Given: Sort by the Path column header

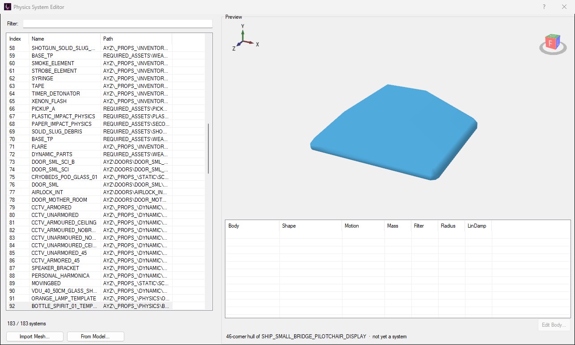Looking at the screenshot, I should point(136,39).
